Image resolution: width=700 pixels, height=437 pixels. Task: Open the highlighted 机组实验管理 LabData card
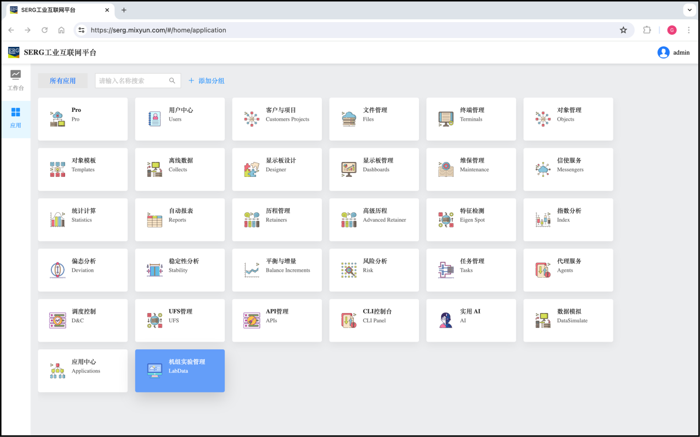pos(179,371)
